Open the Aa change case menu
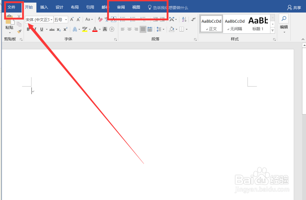 click(89, 19)
